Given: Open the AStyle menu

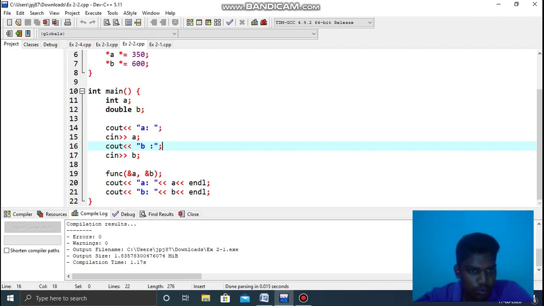Looking at the screenshot, I should coord(130,13).
